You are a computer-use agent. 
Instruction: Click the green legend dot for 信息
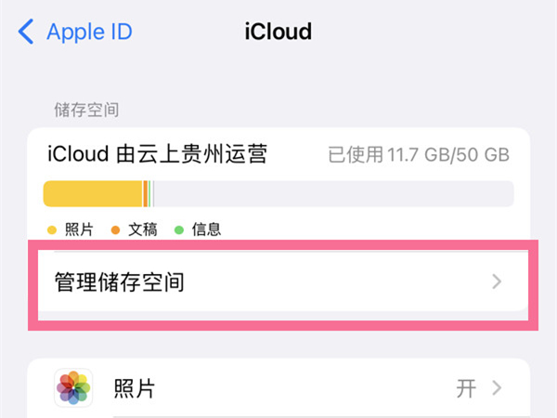(x=178, y=229)
